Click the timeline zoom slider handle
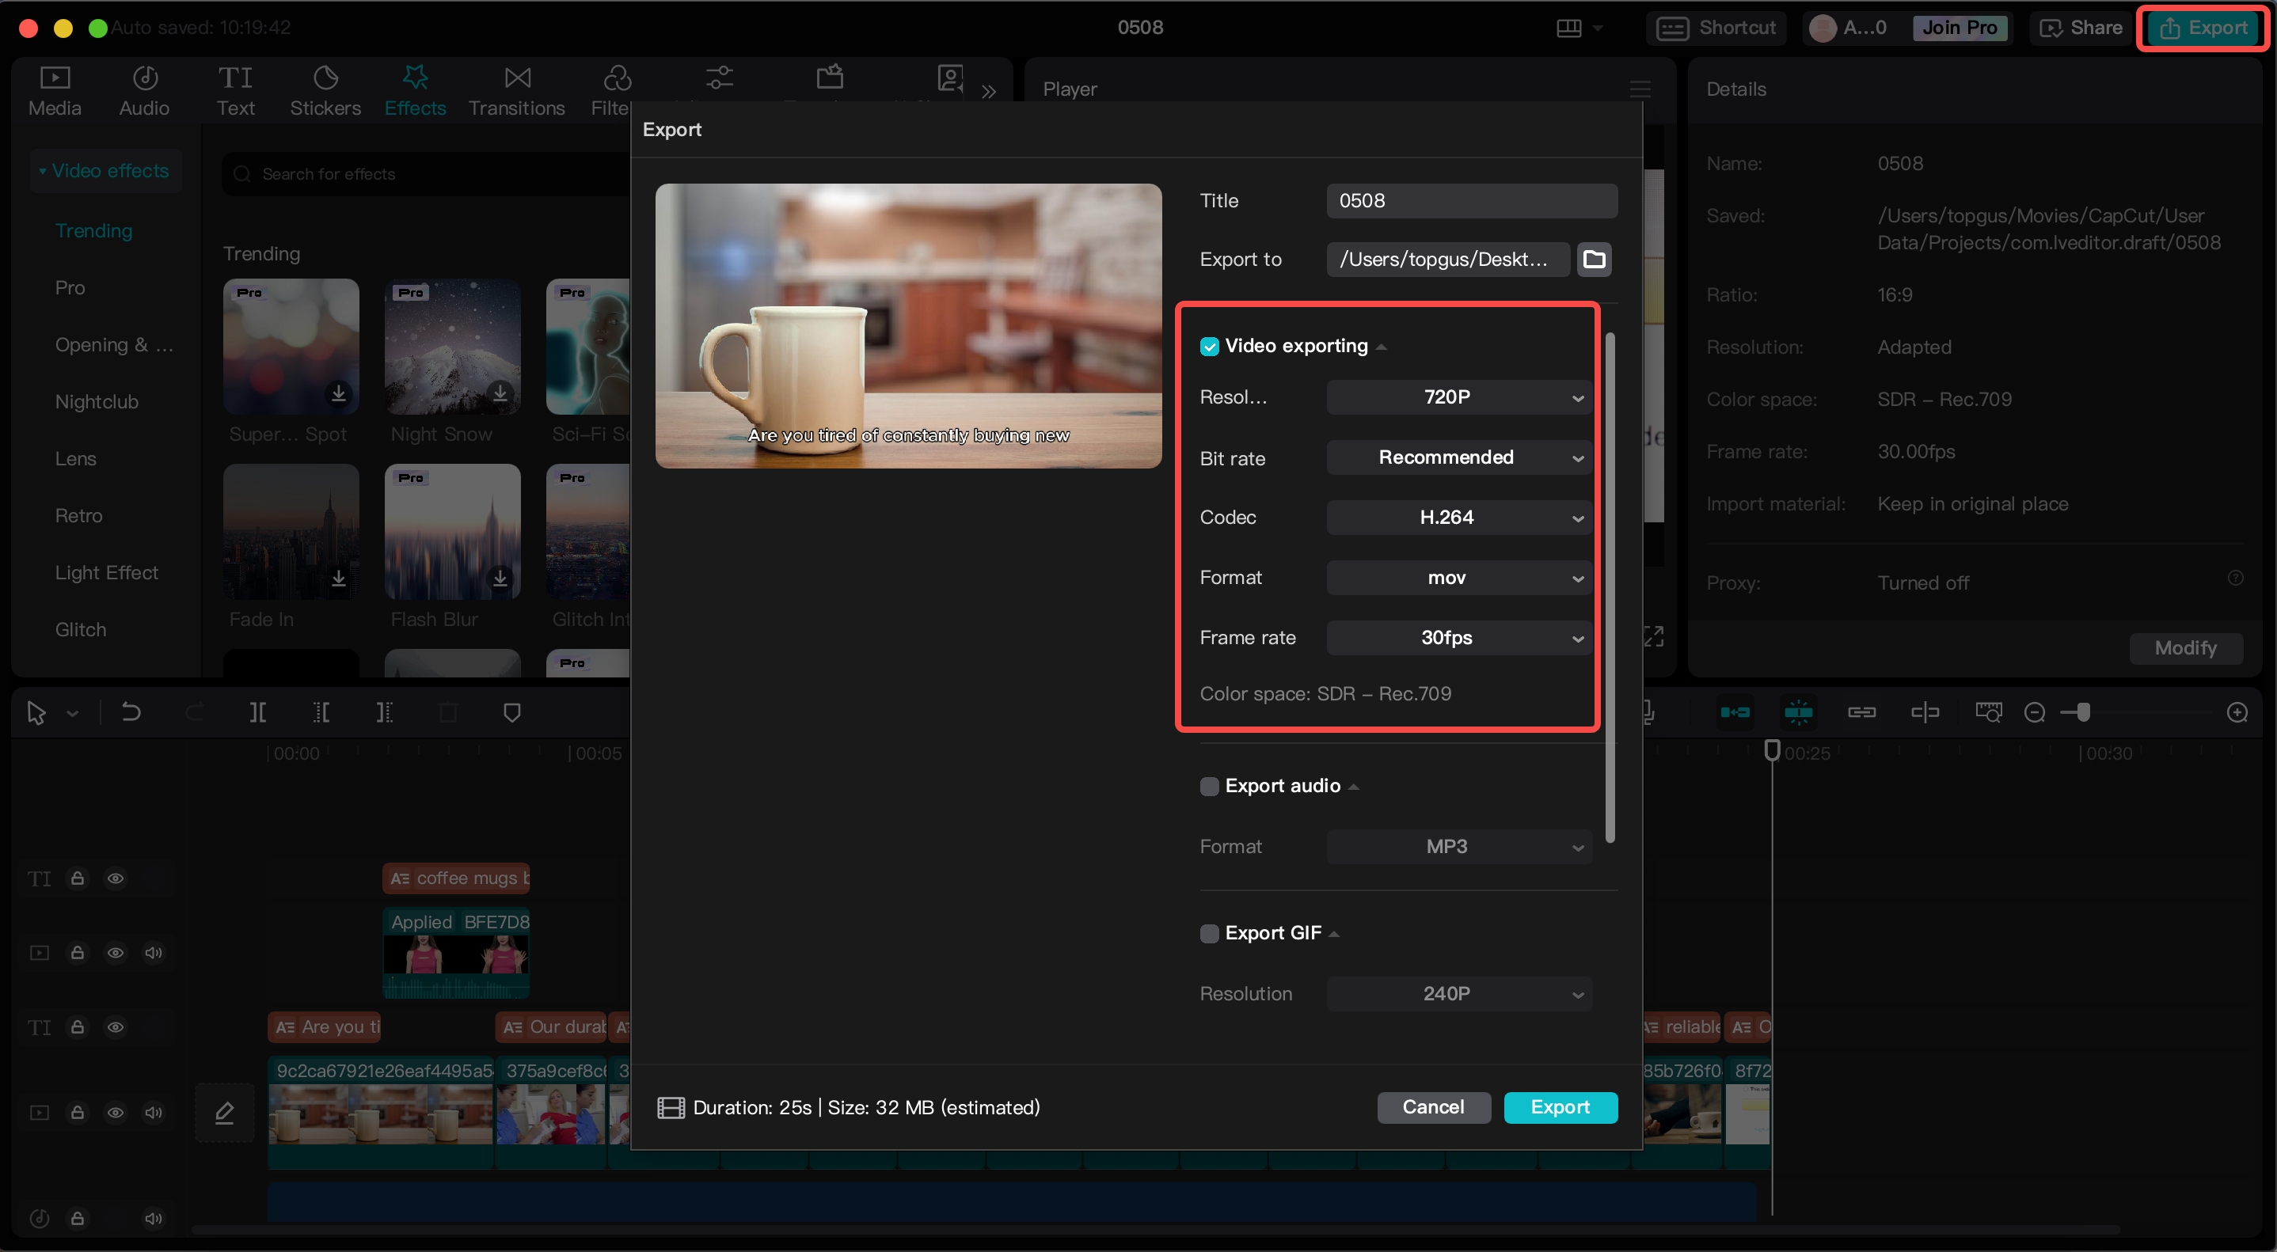Image resolution: width=2277 pixels, height=1252 pixels. pyautogui.click(x=2083, y=712)
